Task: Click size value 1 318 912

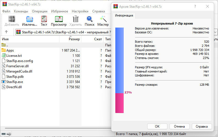Action: tap(73, 71)
